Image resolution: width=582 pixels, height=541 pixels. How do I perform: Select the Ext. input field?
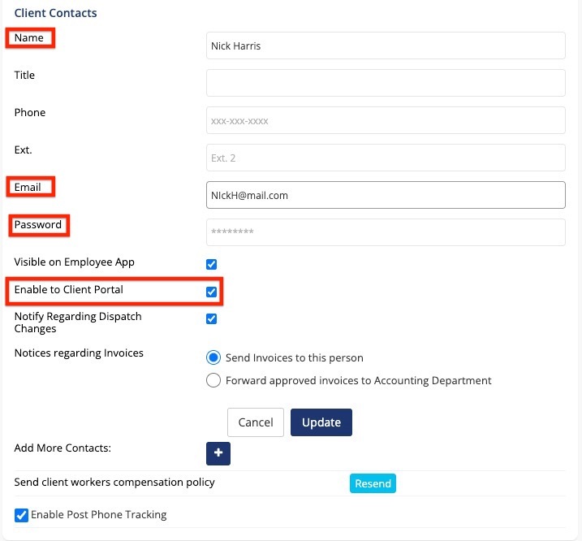[x=386, y=158]
